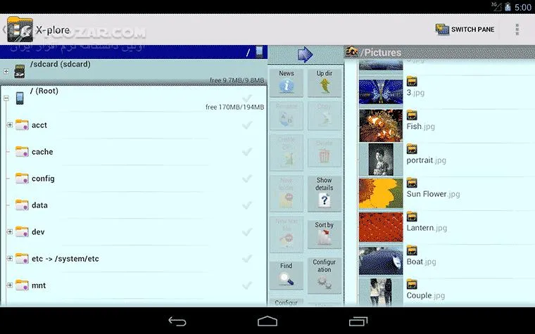This screenshot has width=535, height=334.
Task: Click the cache folder icon
Action: 22,152
